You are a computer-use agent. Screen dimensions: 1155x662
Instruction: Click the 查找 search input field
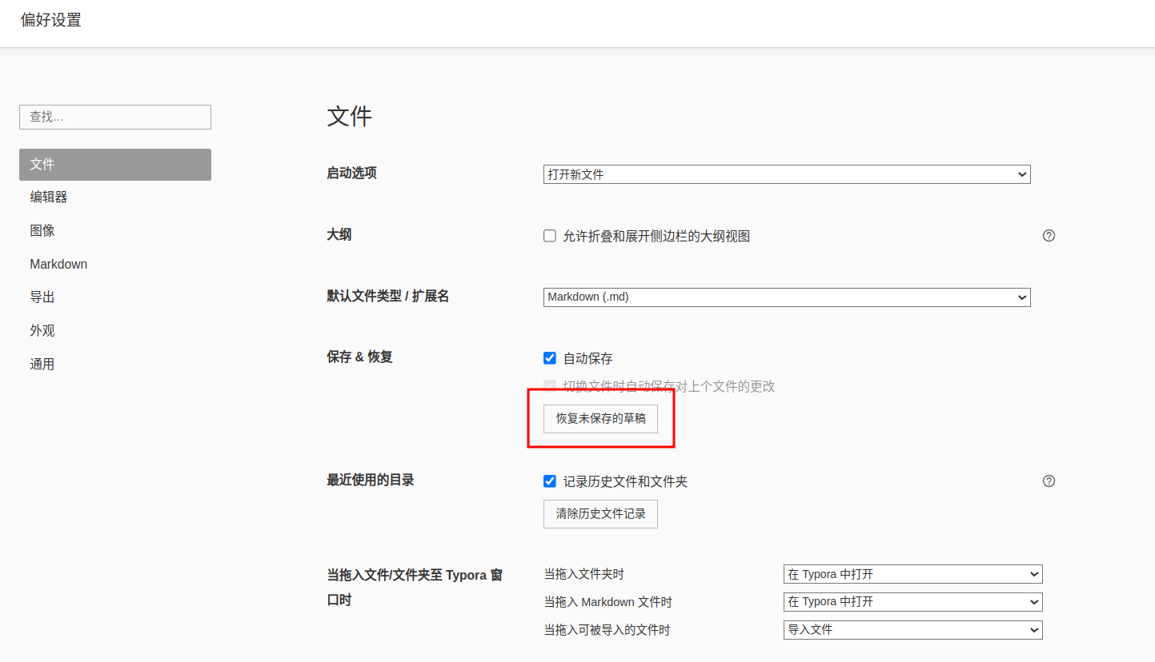pos(114,117)
